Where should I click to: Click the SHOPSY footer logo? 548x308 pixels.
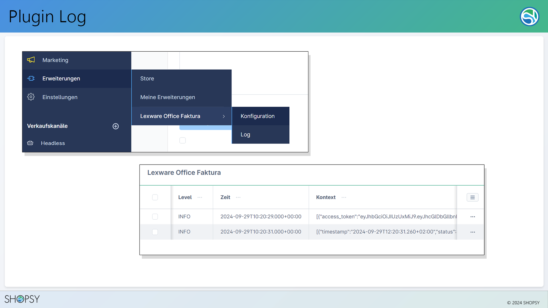(22, 299)
